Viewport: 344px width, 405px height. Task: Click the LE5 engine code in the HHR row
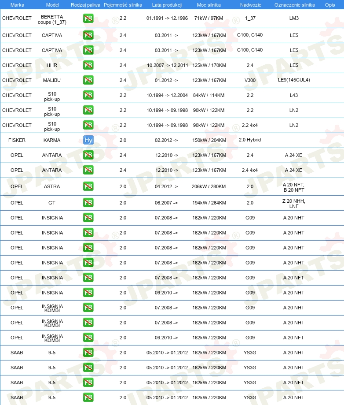pyautogui.click(x=294, y=65)
